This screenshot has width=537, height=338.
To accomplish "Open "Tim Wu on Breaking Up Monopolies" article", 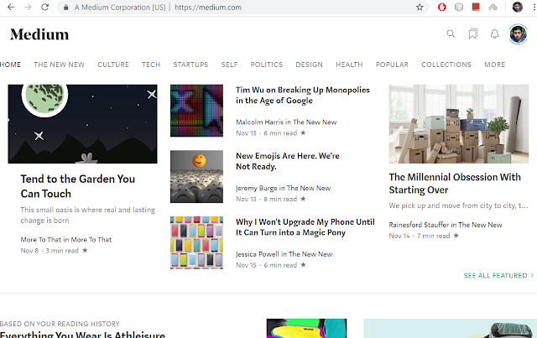I will coord(303,96).
